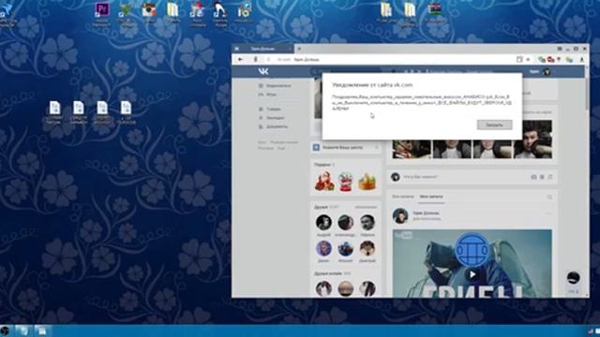
Task: Click the VK page vertical scrollbar
Action: tap(587, 94)
